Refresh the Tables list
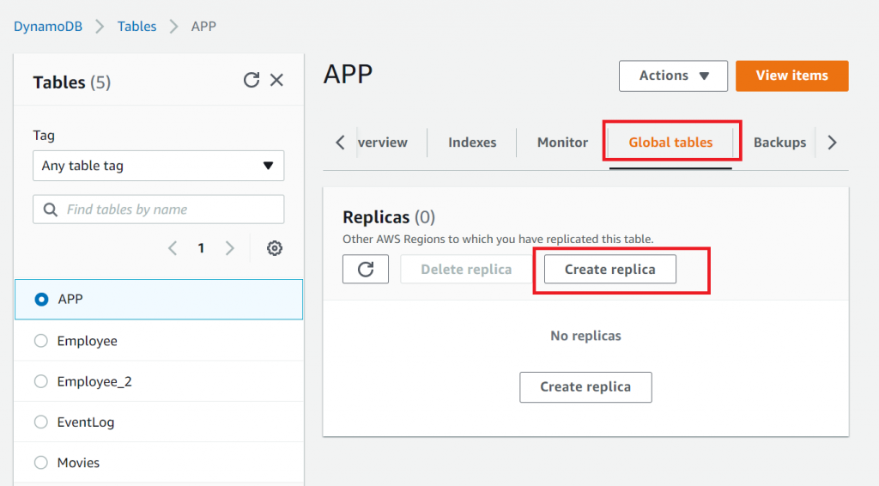Screen dimensions: 879x486 252,80
